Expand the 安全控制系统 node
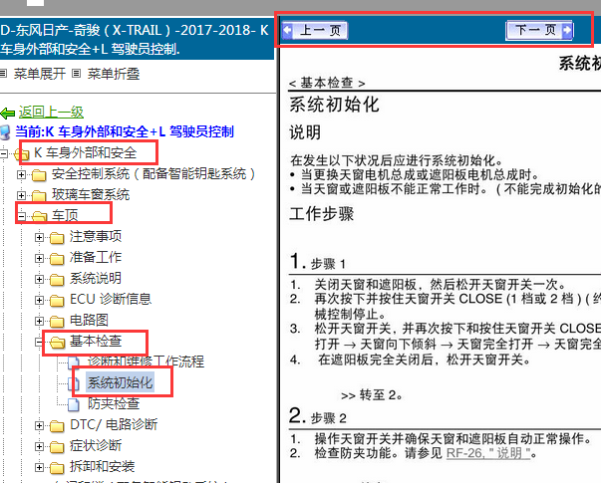The height and width of the screenshot is (483, 601). 22,174
